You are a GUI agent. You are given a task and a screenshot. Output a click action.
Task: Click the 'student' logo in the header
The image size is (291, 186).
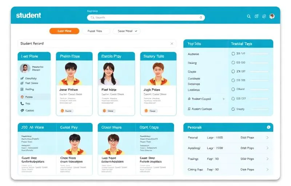coord(28,15)
